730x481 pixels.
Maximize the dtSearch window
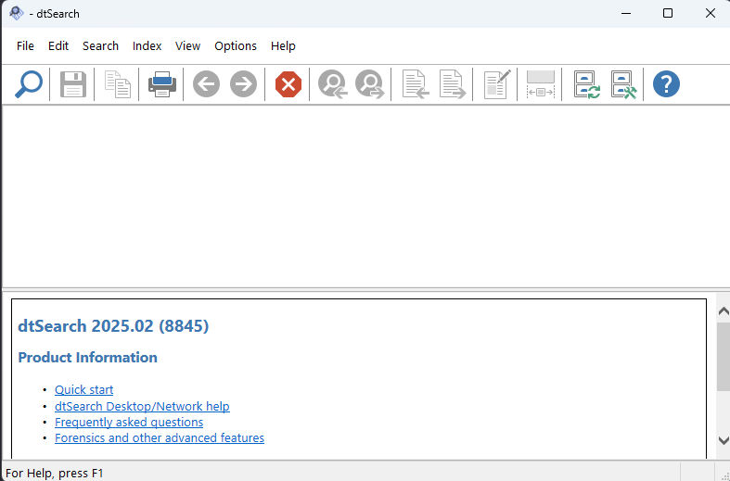668,14
